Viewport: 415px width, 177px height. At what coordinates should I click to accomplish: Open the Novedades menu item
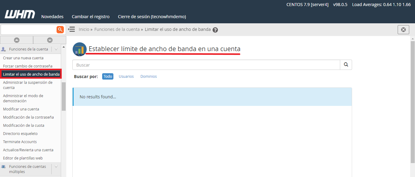[52, 17]
